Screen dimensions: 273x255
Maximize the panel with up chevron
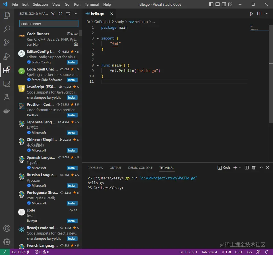(261, 167)
